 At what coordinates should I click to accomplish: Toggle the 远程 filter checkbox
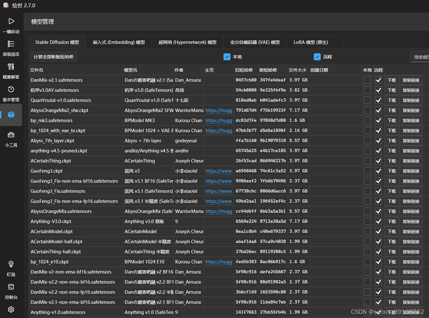[317, 57]
